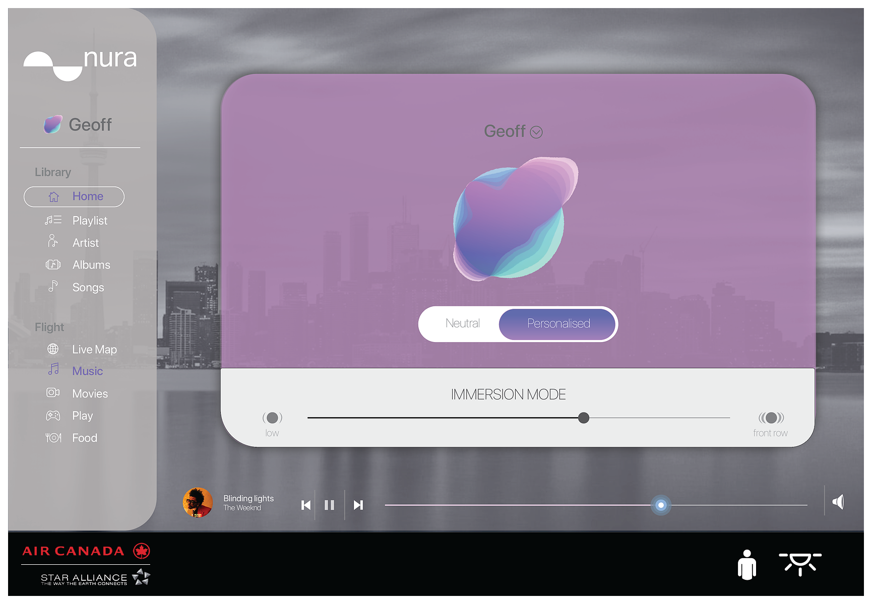
Task: Mute audio with the speaker volume icon
Action: [x=838, y=502]
